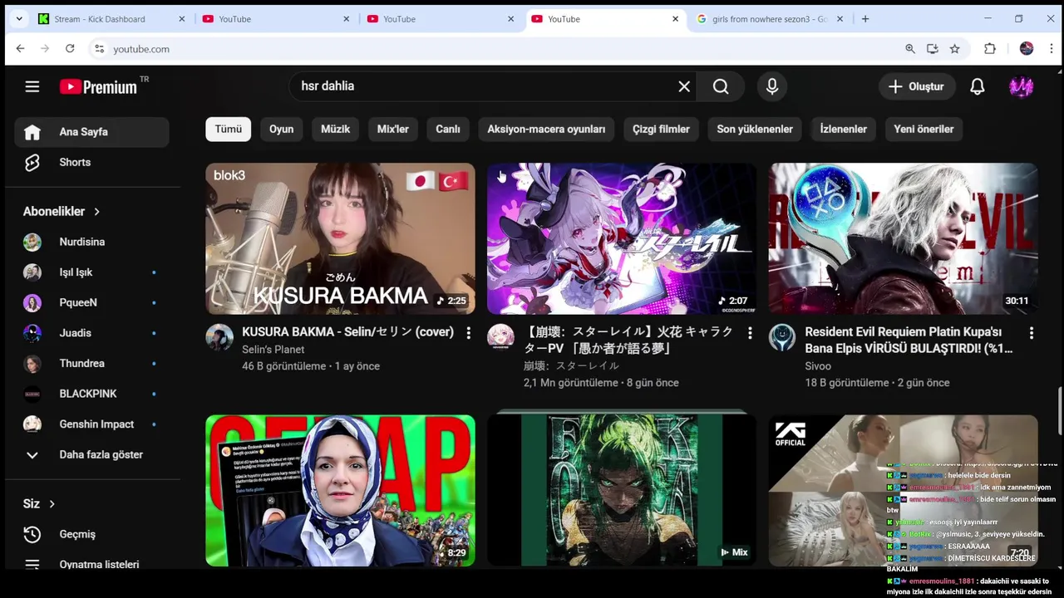The image size is (1064, 598).
Task: Open browser extensions puzzle icon
Action: point(989,49)
